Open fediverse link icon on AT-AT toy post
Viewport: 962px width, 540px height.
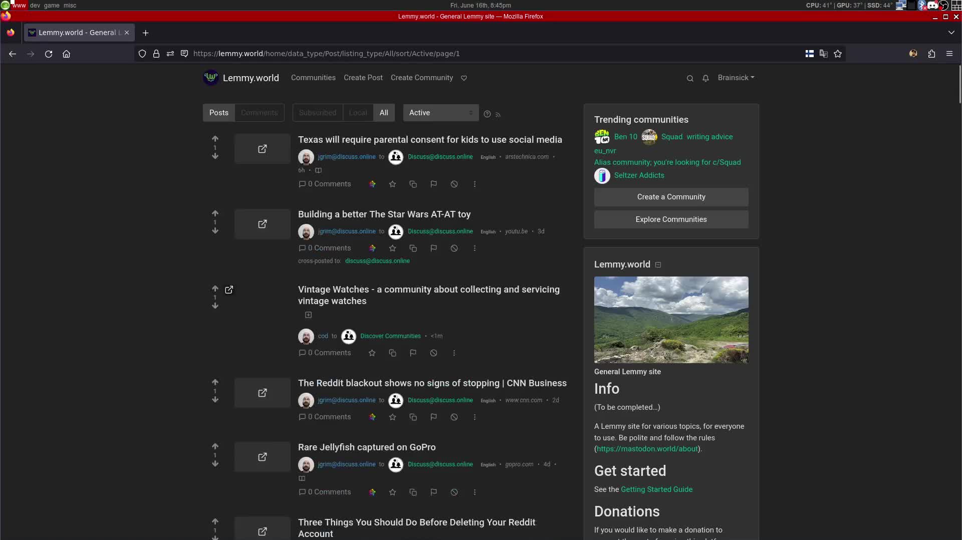coord(372,248)
